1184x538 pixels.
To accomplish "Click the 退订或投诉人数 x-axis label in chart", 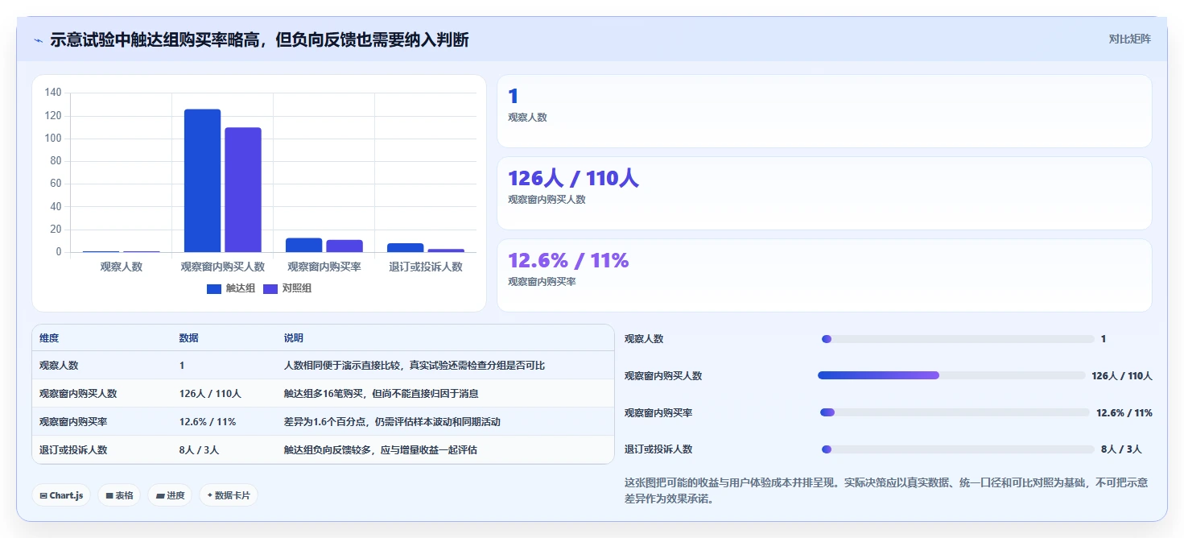I will click(426, 267).
